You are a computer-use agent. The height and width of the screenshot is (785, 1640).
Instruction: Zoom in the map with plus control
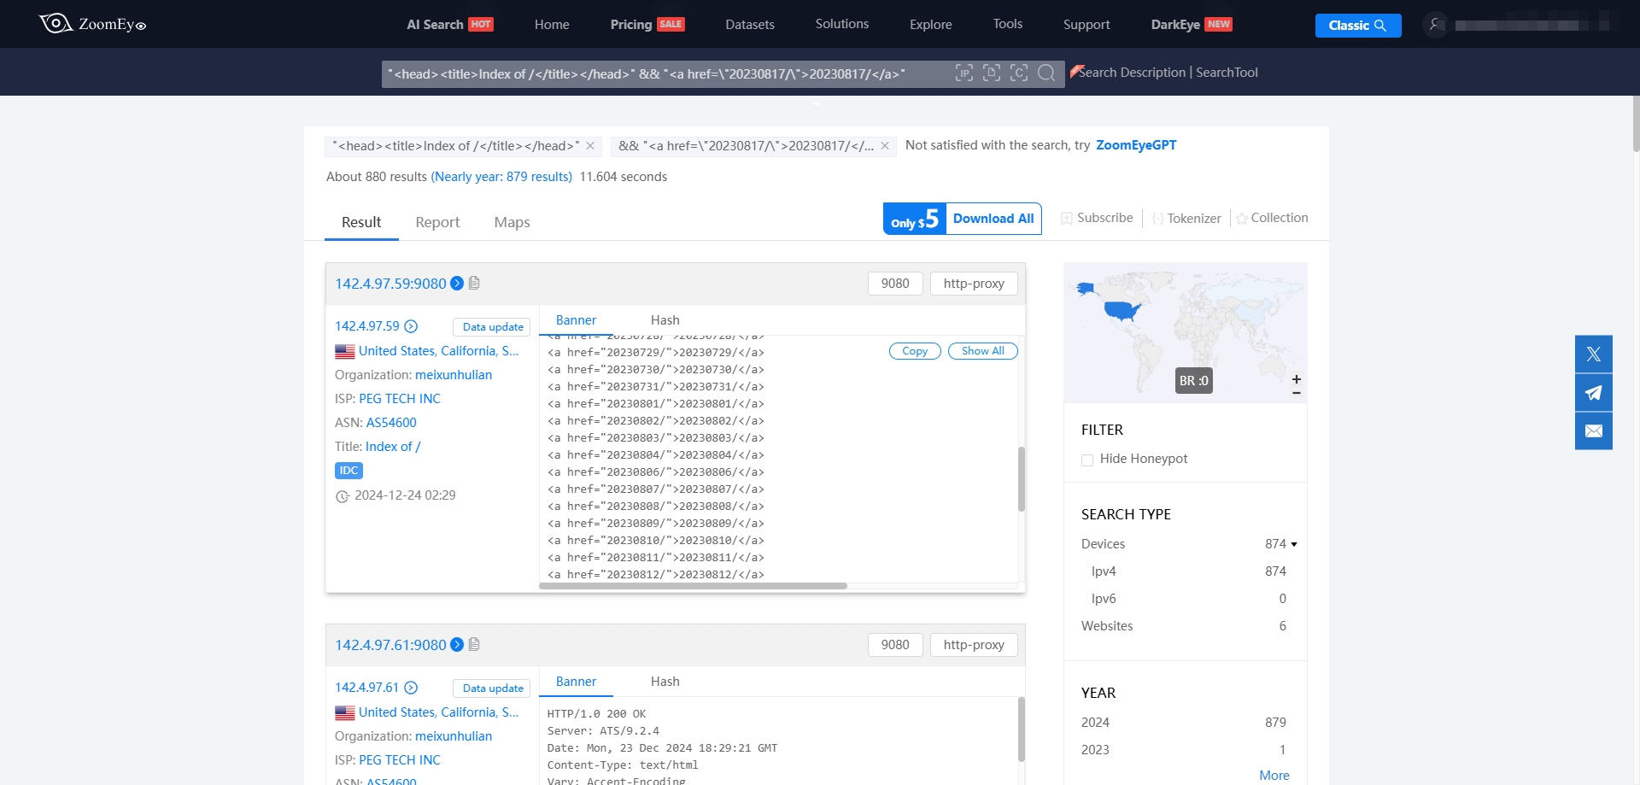1297,379
